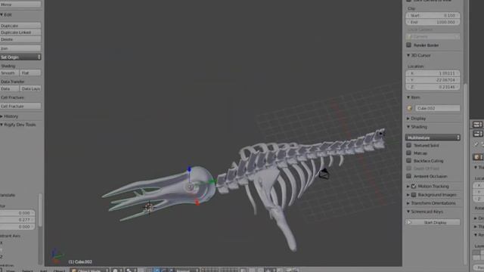Click the editor type icon at top of right panel

(x=477, y=124)
